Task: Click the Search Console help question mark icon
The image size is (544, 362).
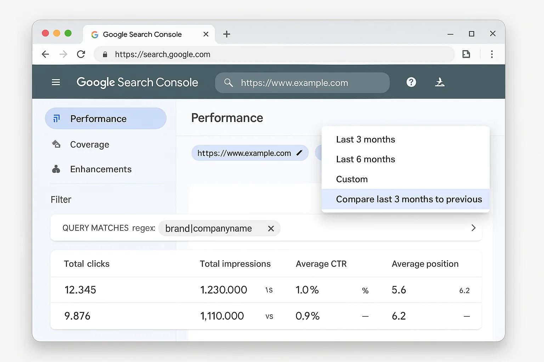Action: [411, 82]
